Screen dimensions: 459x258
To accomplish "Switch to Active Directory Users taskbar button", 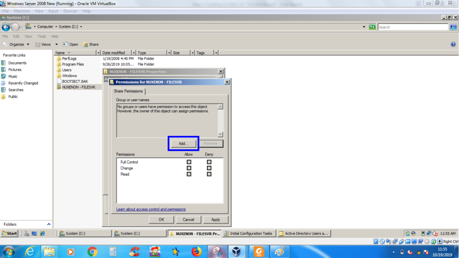I will click(304, 233).
